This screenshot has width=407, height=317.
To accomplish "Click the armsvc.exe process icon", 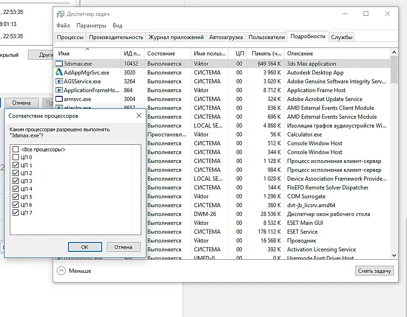I will pos(59,99).
